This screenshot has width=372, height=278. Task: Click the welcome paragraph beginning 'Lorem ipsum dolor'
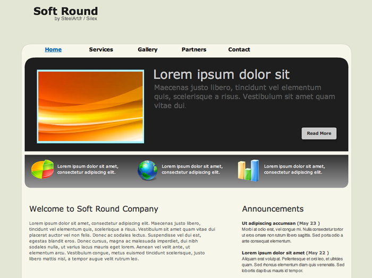tap(122, 241)
